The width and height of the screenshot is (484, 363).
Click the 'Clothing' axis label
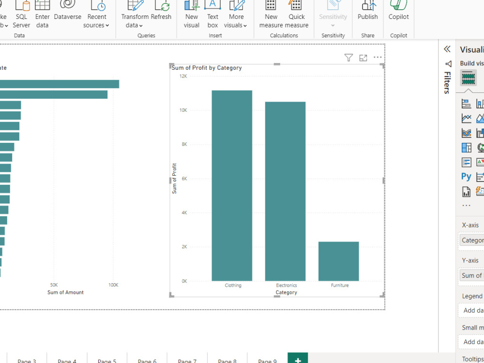[x=233, y=285]
